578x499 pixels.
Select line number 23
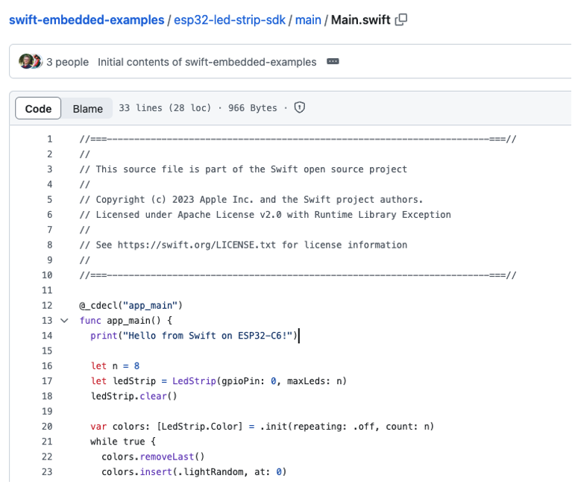[47, 472]
